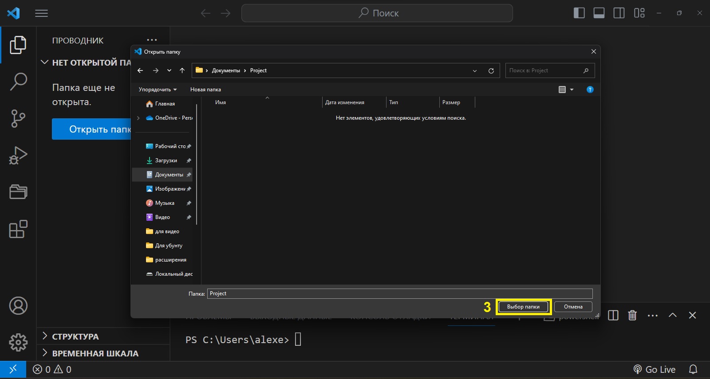710x379 pixels.
Task: Open help with the blue question icon
Action: [x=590, y=90]
